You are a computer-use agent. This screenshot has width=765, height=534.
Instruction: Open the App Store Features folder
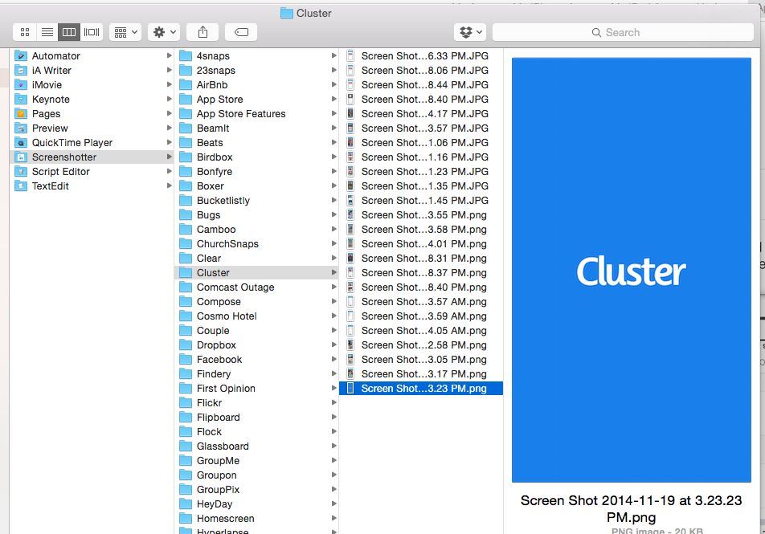pyautogui.click(x=256, y=114)
